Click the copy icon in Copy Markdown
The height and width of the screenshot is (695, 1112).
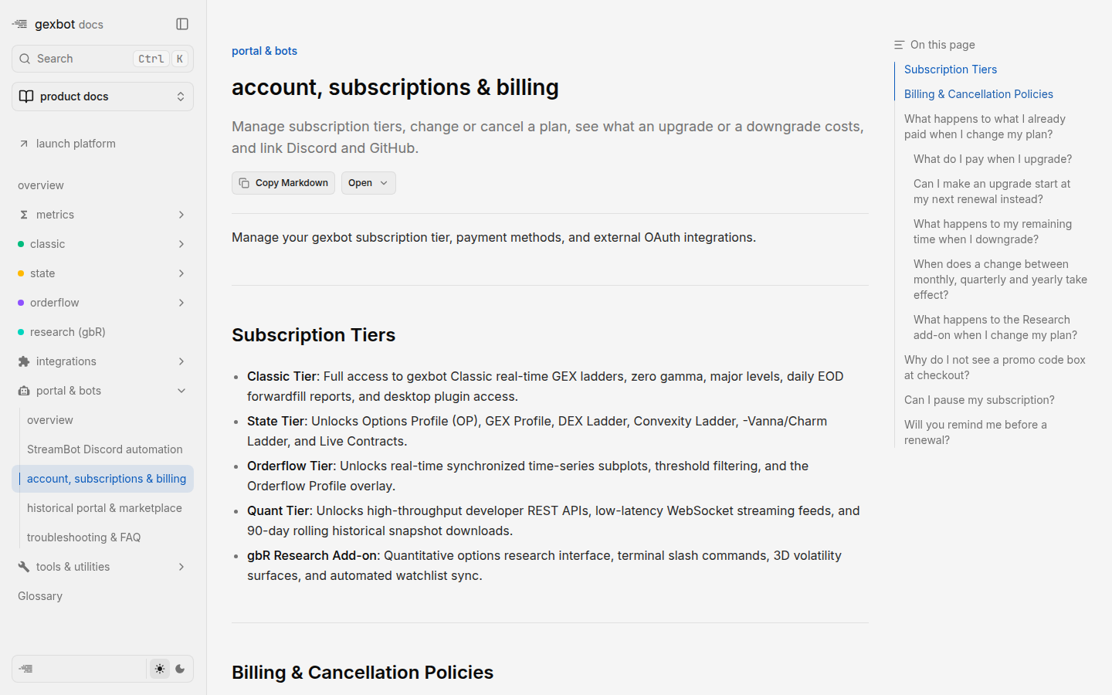click(x=244, y=183)
